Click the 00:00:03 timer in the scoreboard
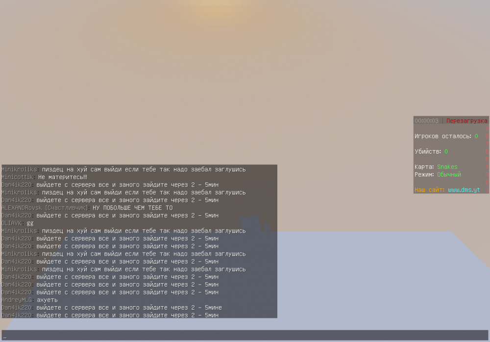Image resolution: width=490 pixels, height=342 pixels. pyautogui.click(x=426, y=121)
